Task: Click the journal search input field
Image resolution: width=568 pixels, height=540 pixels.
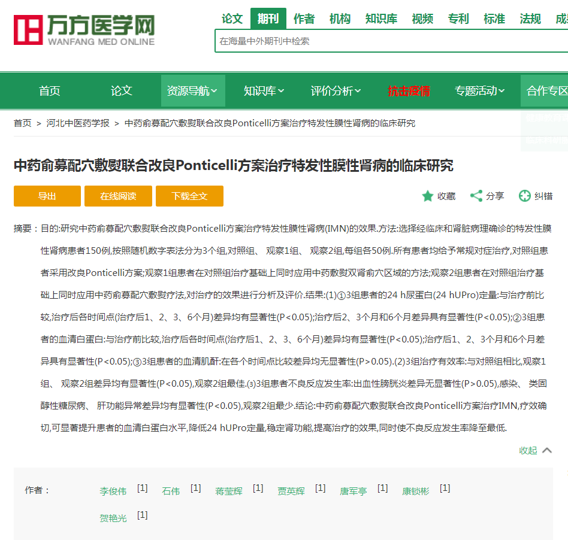Action: tap(392, 41)
